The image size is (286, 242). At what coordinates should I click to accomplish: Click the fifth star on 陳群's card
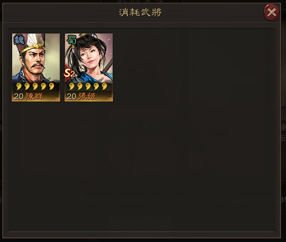[51, 86]
